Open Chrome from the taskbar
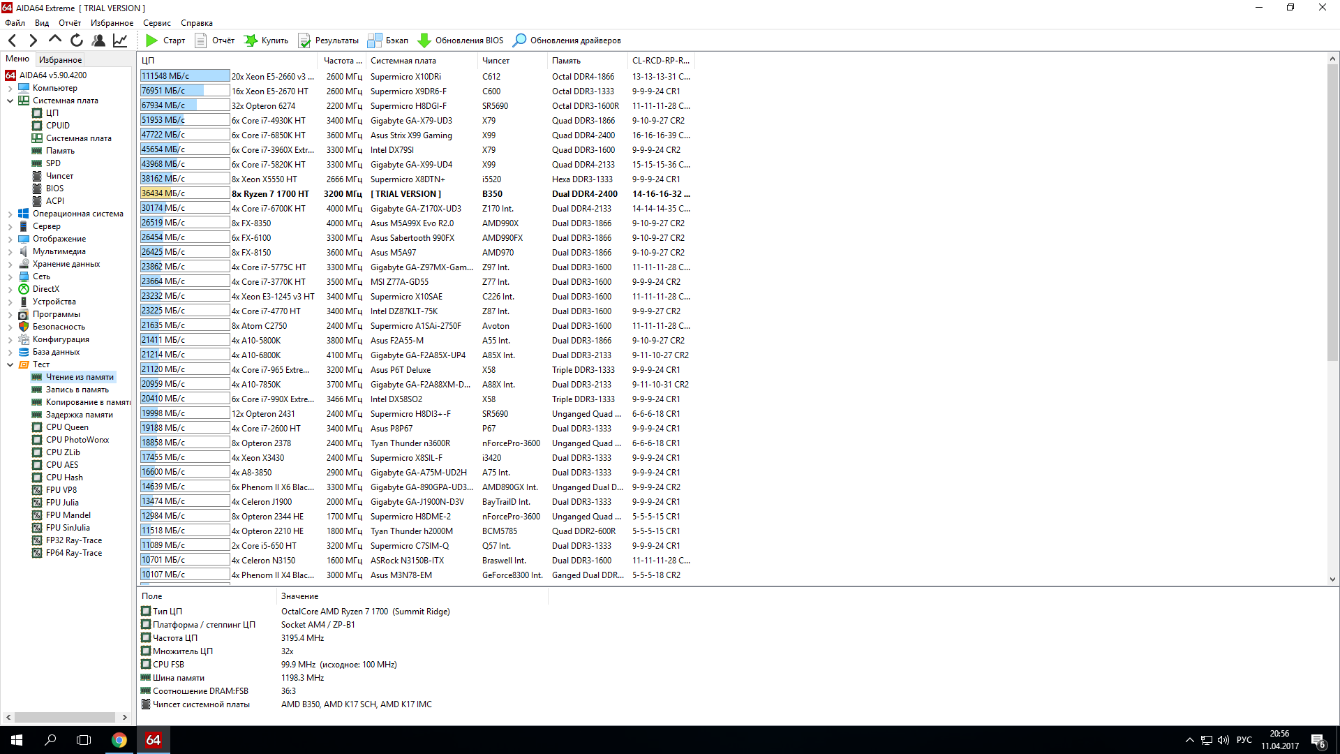1340x754 pixels. tap(119, 740)
